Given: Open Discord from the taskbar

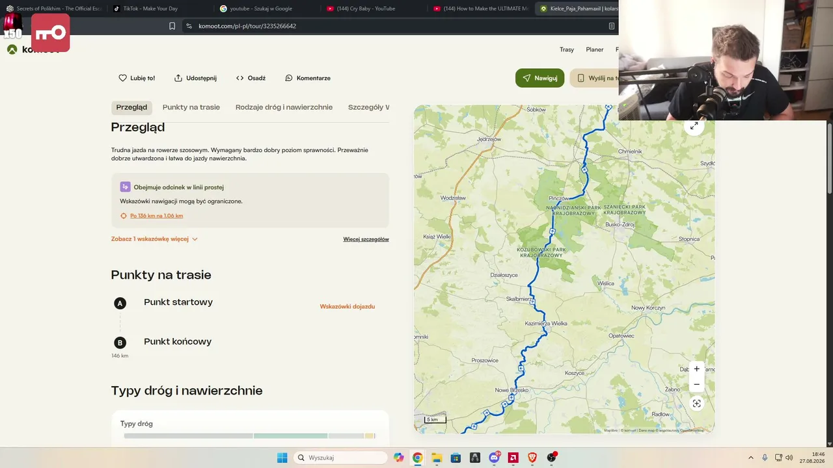Looking at the screenshot, I should click(x=494, y=458).
